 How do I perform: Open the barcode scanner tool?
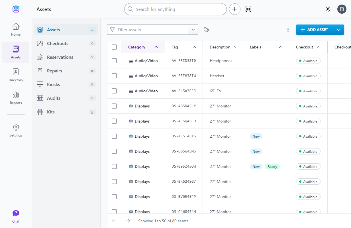click(x=248, y=9)
